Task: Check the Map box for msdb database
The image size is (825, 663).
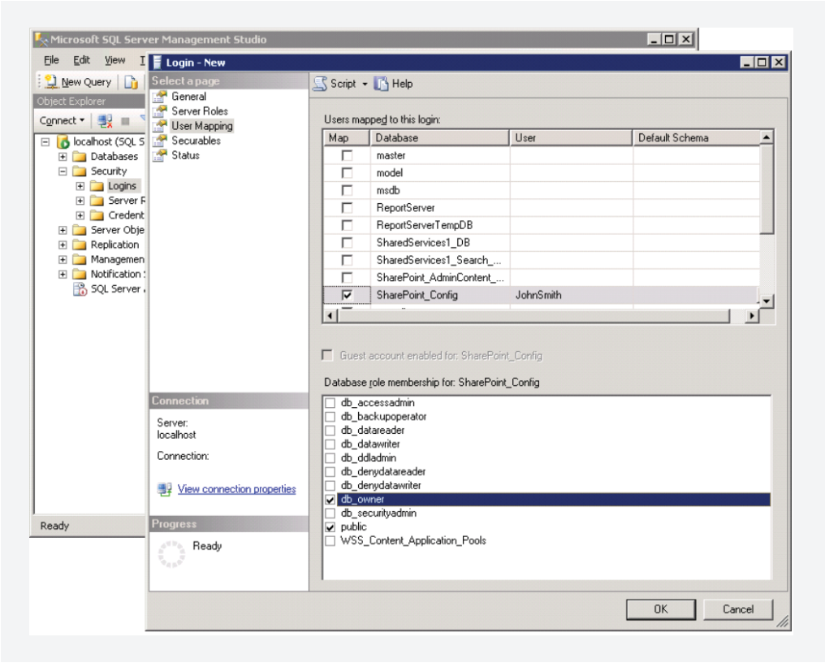Action: (x=347, y=190)
